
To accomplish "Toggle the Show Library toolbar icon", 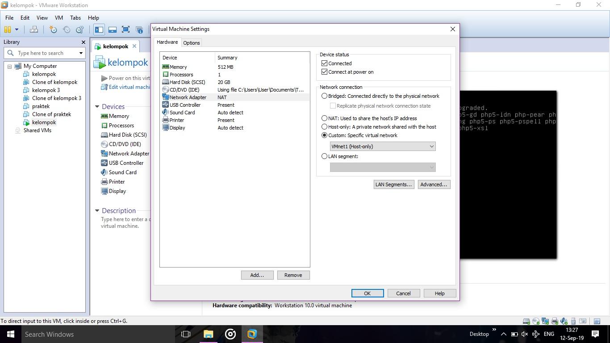I will point(99,29).
